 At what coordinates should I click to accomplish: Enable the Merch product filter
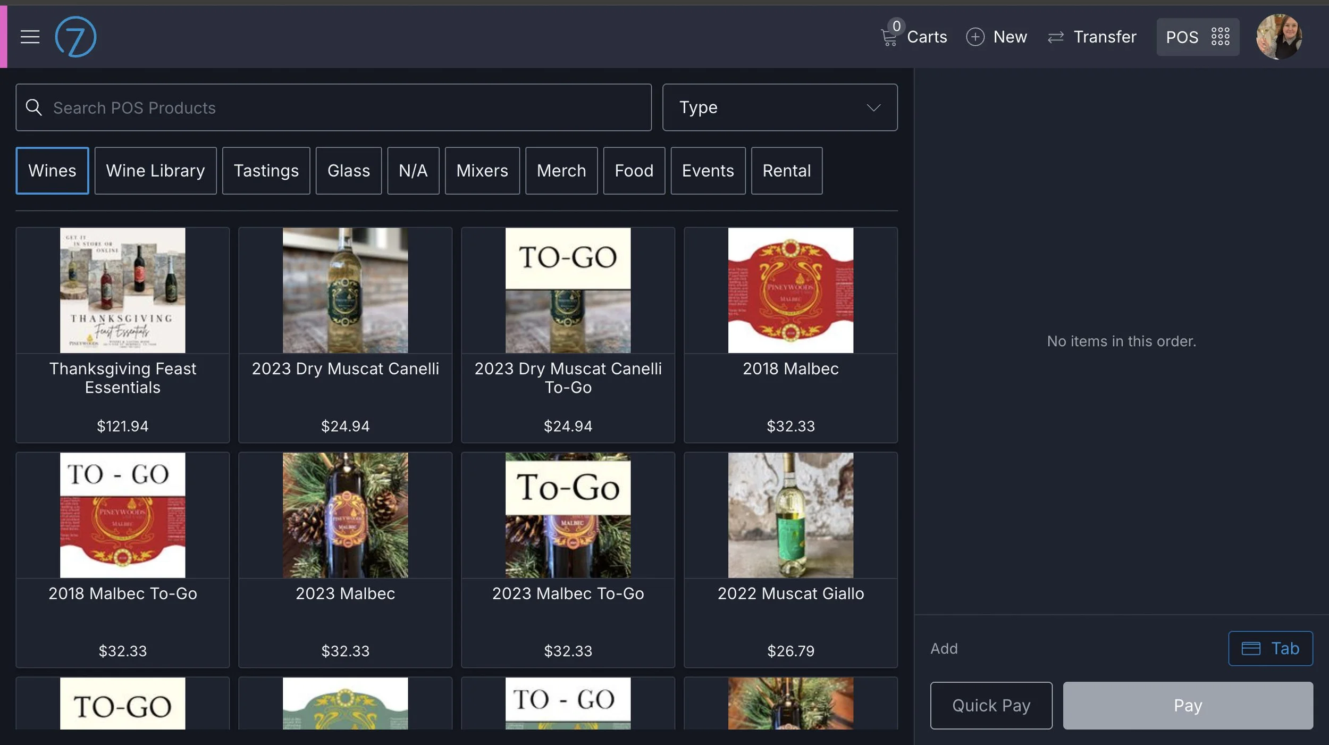tap(561, 171)
